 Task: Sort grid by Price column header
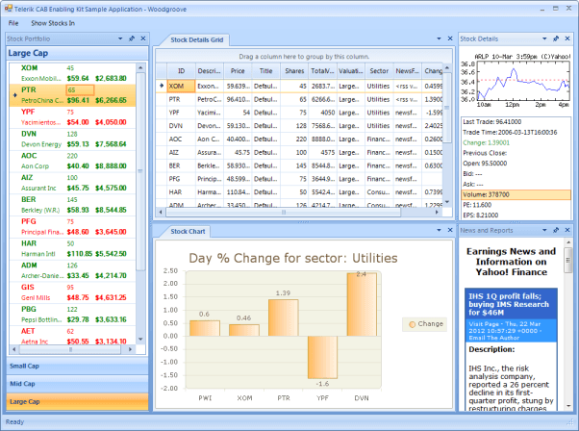238,71
